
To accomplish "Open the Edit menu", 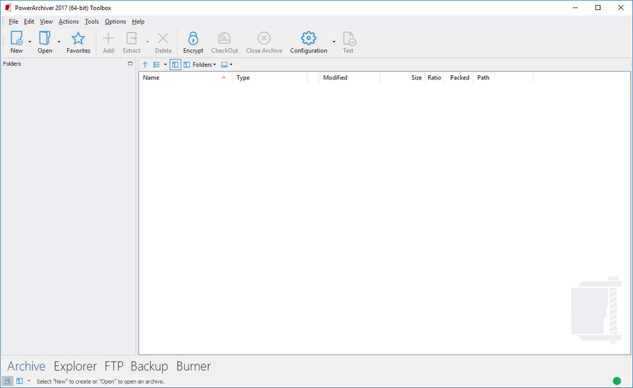I will [x=29, y=21].
